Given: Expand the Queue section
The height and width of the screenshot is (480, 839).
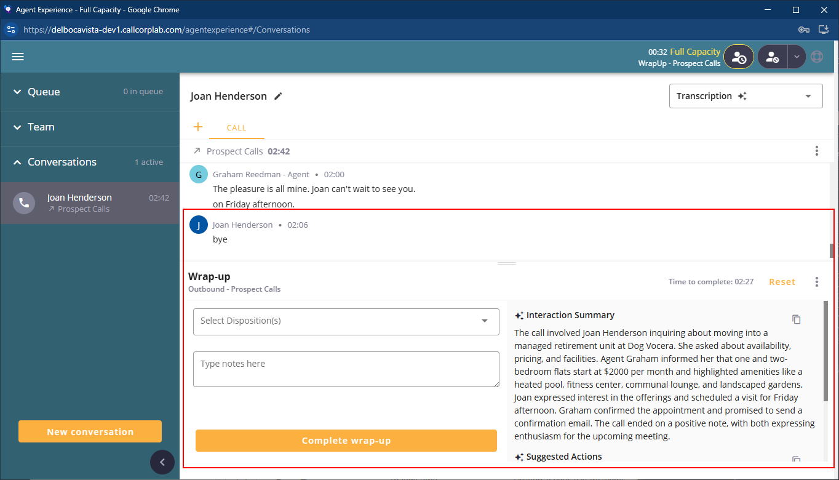Looking at the screenshot, I should pos(90,92).
